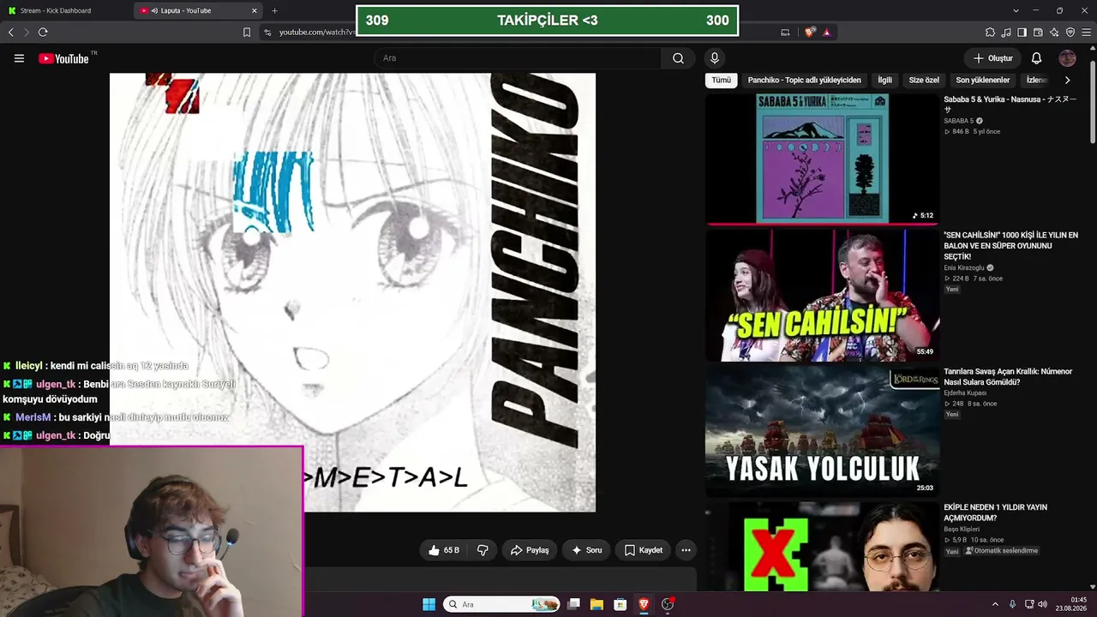This screenshot has height=617, width=1097.
Task: Open Brave Rewards triangle icon
Action: click(x=827, y=33)
